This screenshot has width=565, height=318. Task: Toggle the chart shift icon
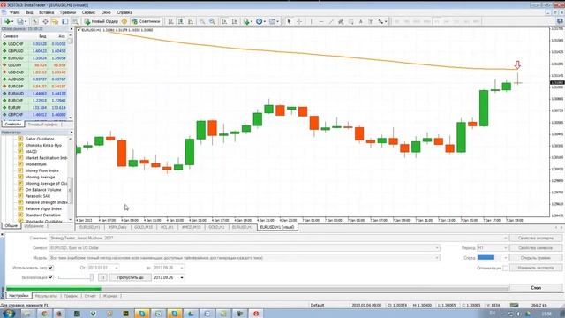click(235, 21)
